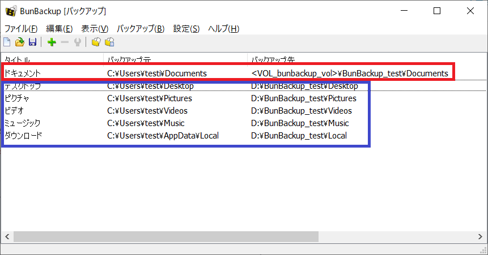Close the BunBackup window
488x255 pixels.
[470, 11]
